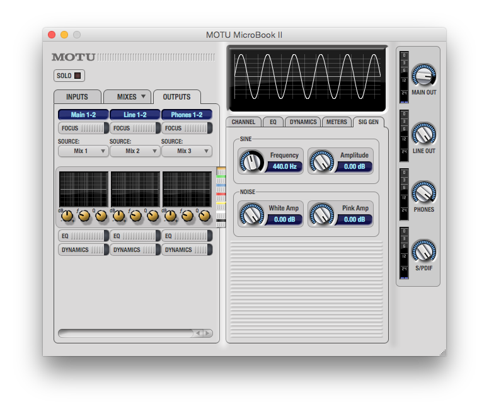Click the Line 1-2 EQ frequency knob
The height and width of the screenshot is (414, 489).
(135, 216)
